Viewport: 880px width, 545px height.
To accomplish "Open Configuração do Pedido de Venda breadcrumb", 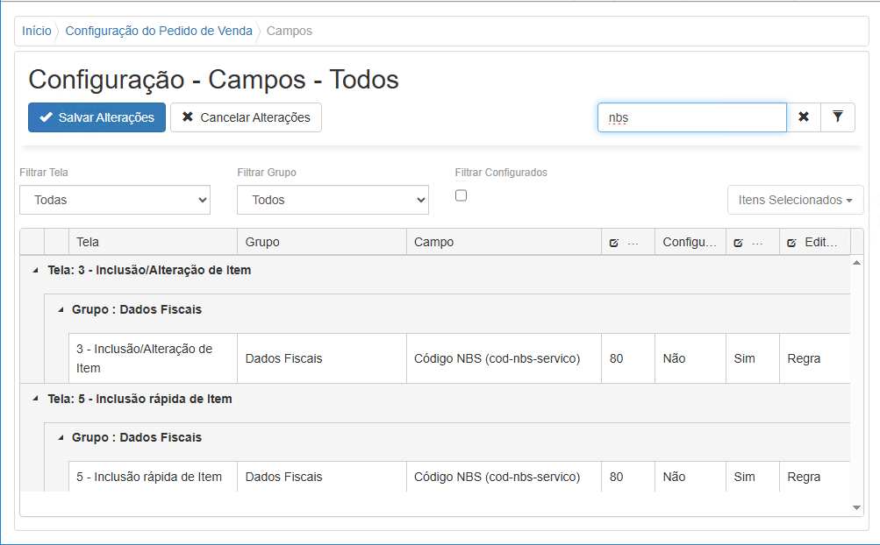I will [159, 31].
